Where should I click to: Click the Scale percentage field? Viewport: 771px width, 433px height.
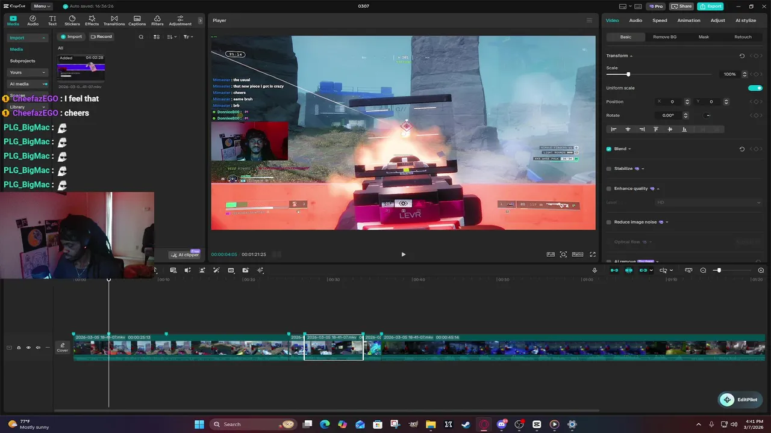(x=729, y=75)
